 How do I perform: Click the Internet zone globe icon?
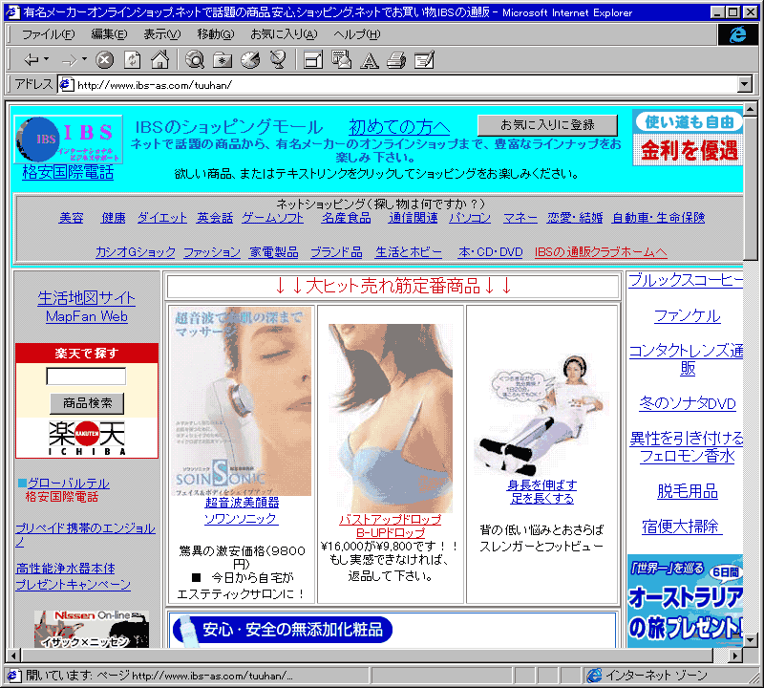tap(594, 676)
